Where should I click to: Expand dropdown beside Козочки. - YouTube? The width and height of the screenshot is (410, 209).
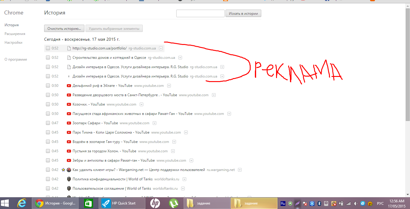[x=142, y=104]
